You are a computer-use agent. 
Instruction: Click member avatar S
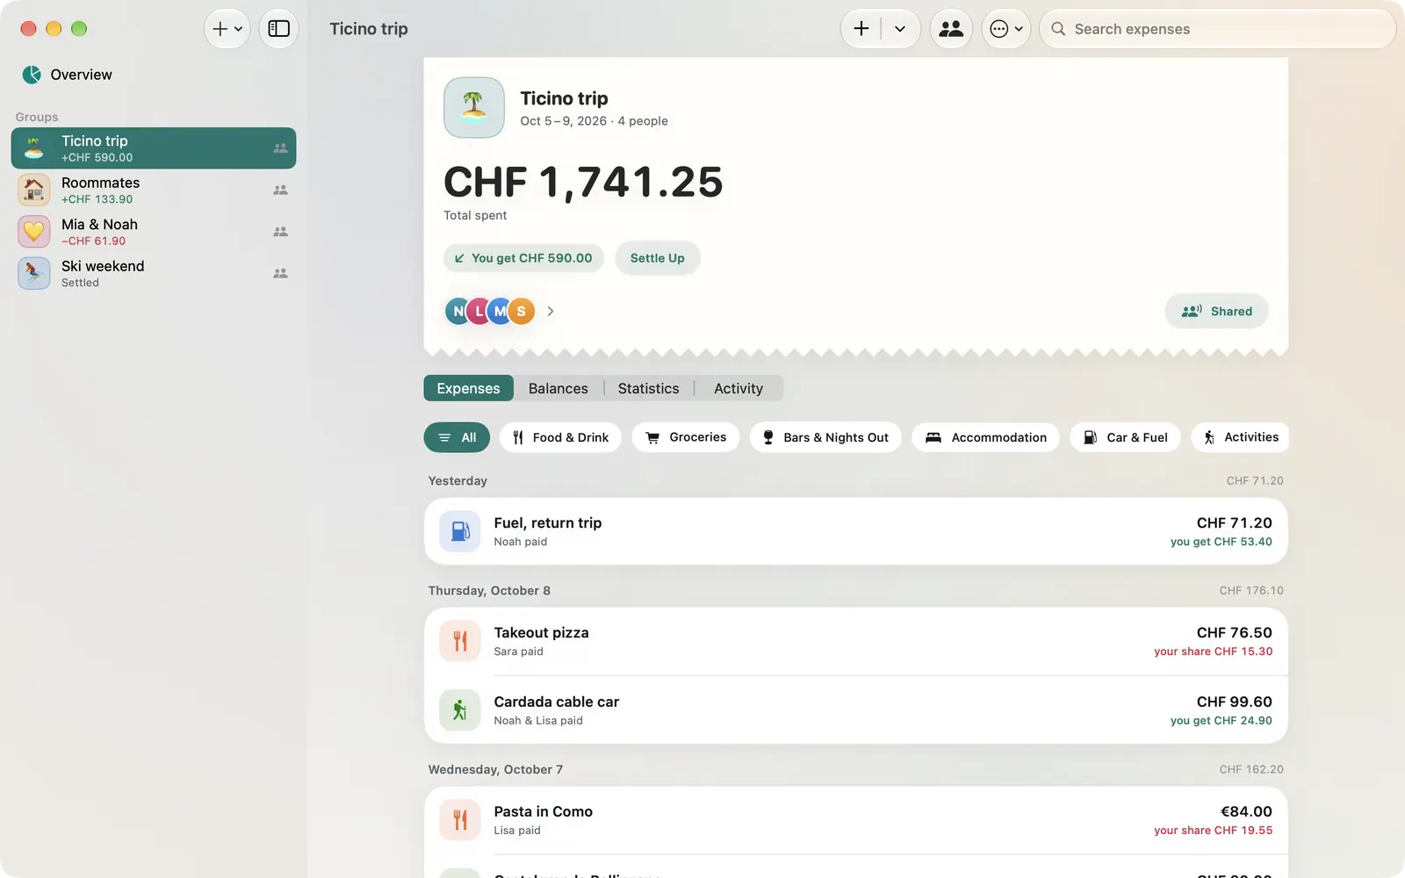521,311
